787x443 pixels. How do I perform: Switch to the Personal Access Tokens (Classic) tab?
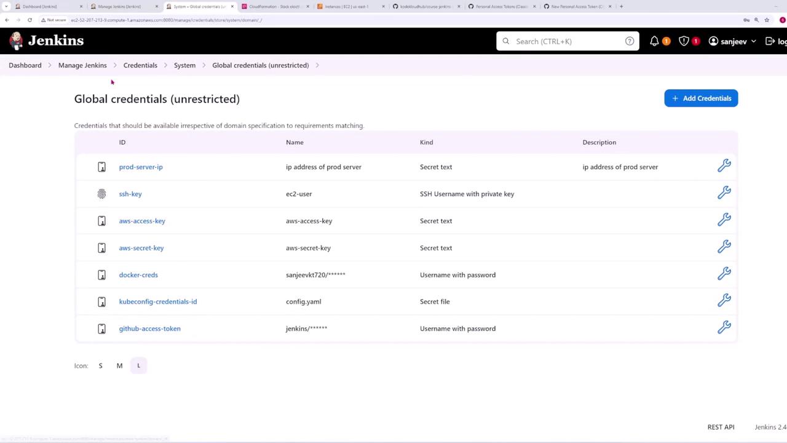click(501, 6)
